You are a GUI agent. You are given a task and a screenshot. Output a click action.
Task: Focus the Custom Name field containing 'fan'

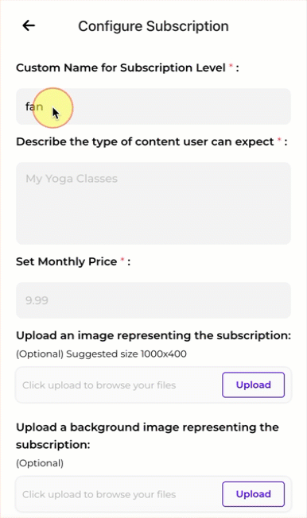click(153, 106)
